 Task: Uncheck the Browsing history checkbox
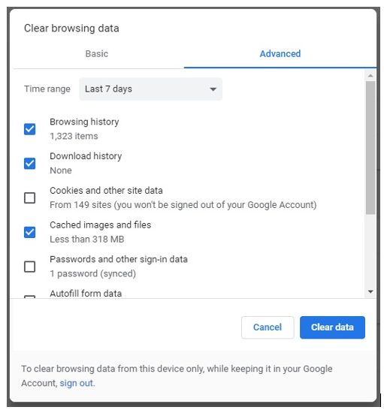[x=29, y=129]
